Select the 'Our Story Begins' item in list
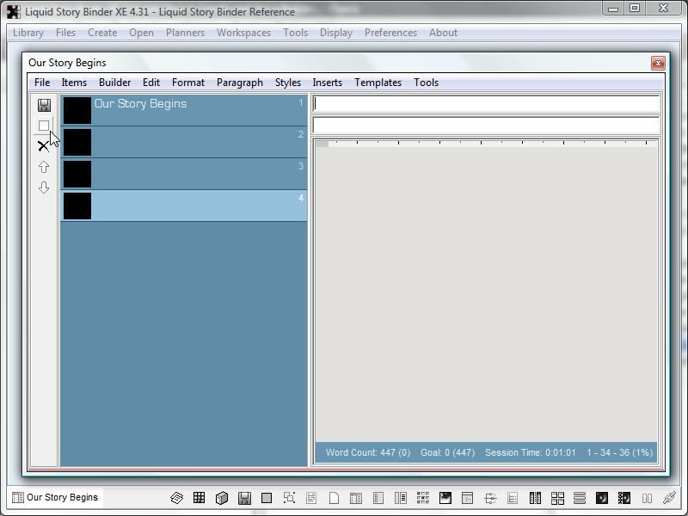Image resolution: width=688 pixels, height=516 pixels. point(183,110)
